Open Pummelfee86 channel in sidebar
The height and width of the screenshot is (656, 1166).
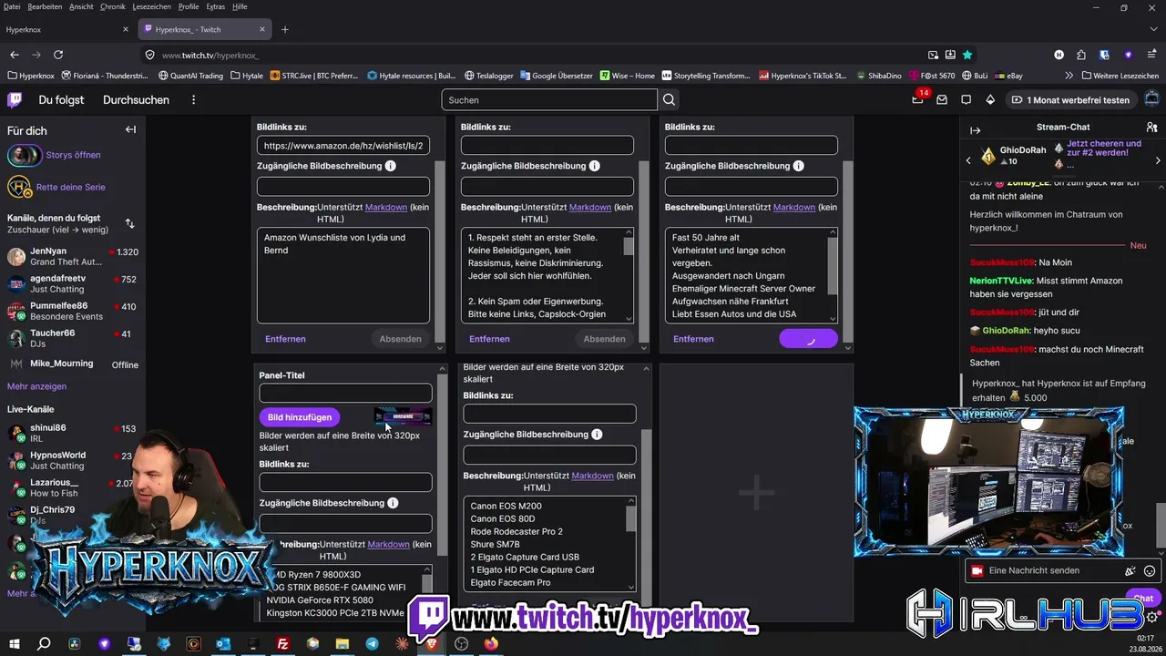click(x=73, y=311)
